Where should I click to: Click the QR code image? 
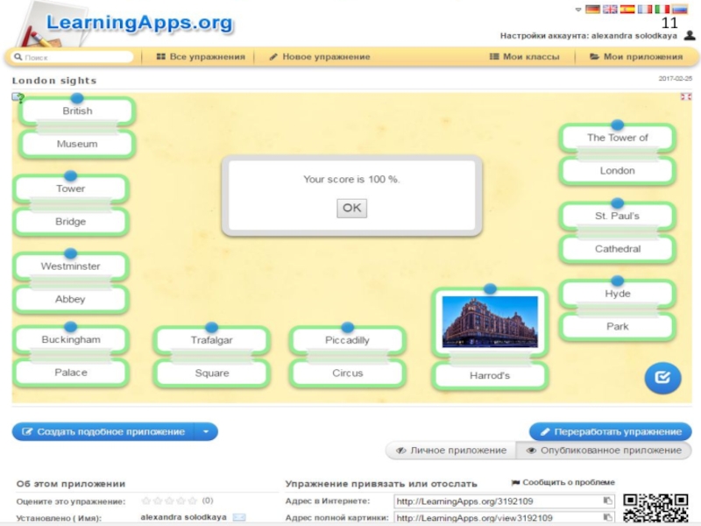pos(655,508)
